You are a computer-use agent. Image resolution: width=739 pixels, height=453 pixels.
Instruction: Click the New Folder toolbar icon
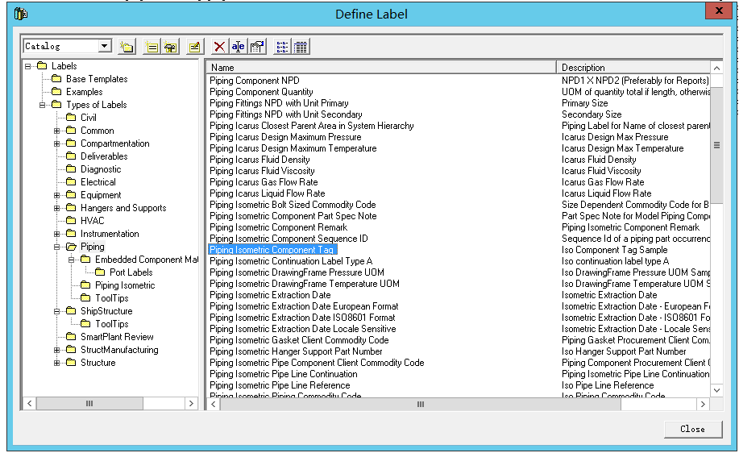pos(127,47)
